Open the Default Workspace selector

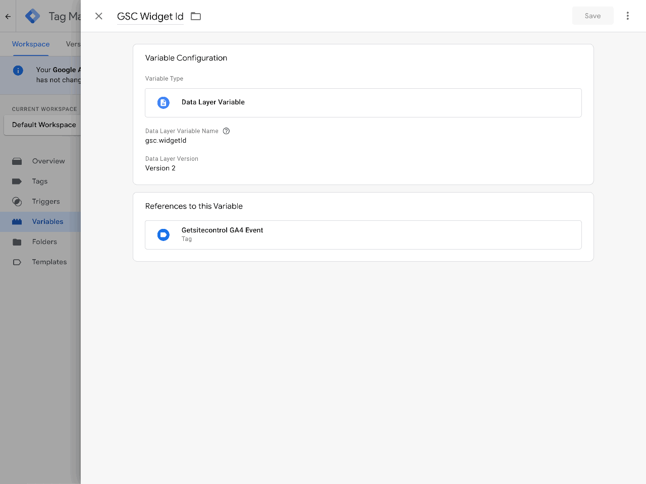pos(43,125)
